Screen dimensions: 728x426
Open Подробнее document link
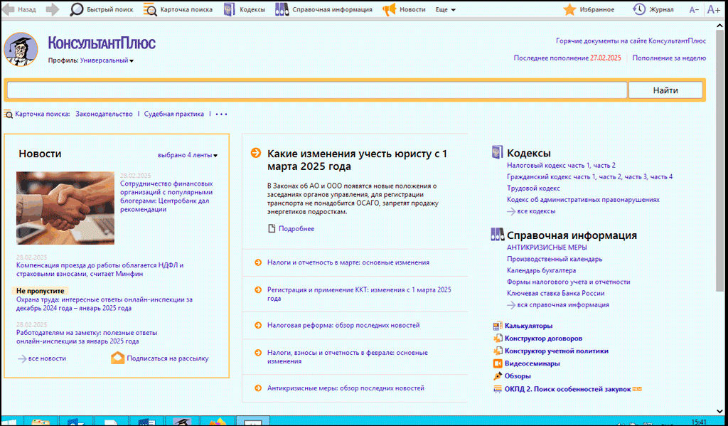tap(296, 228)
